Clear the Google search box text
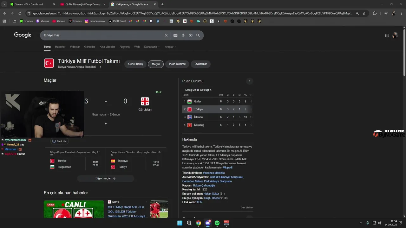This screenshot has width=406, height=228. click(166, 35)
